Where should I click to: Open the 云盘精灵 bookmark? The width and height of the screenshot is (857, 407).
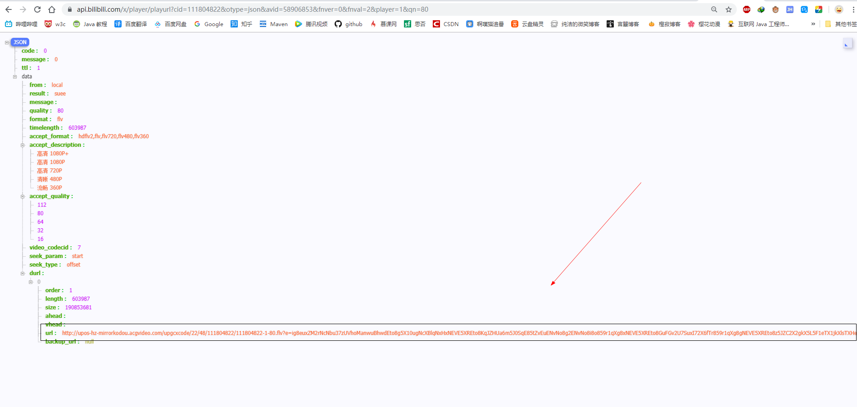click(527, 24)
